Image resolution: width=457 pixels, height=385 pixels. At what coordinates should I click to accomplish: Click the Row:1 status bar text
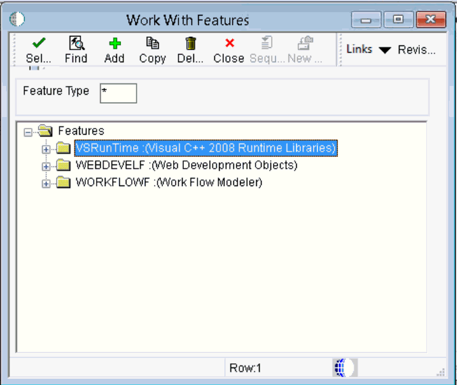pos(245,368)
